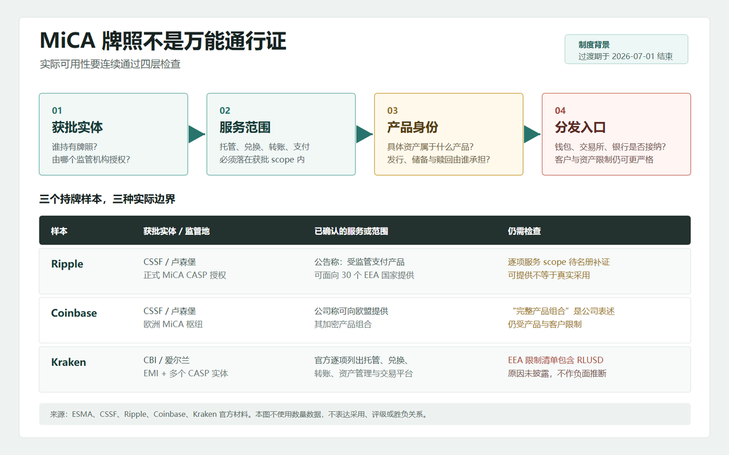Click the source footnote starting '来源:ESMA'
The height and width of the screenshot is (455, 729).
tap(239, 415)
